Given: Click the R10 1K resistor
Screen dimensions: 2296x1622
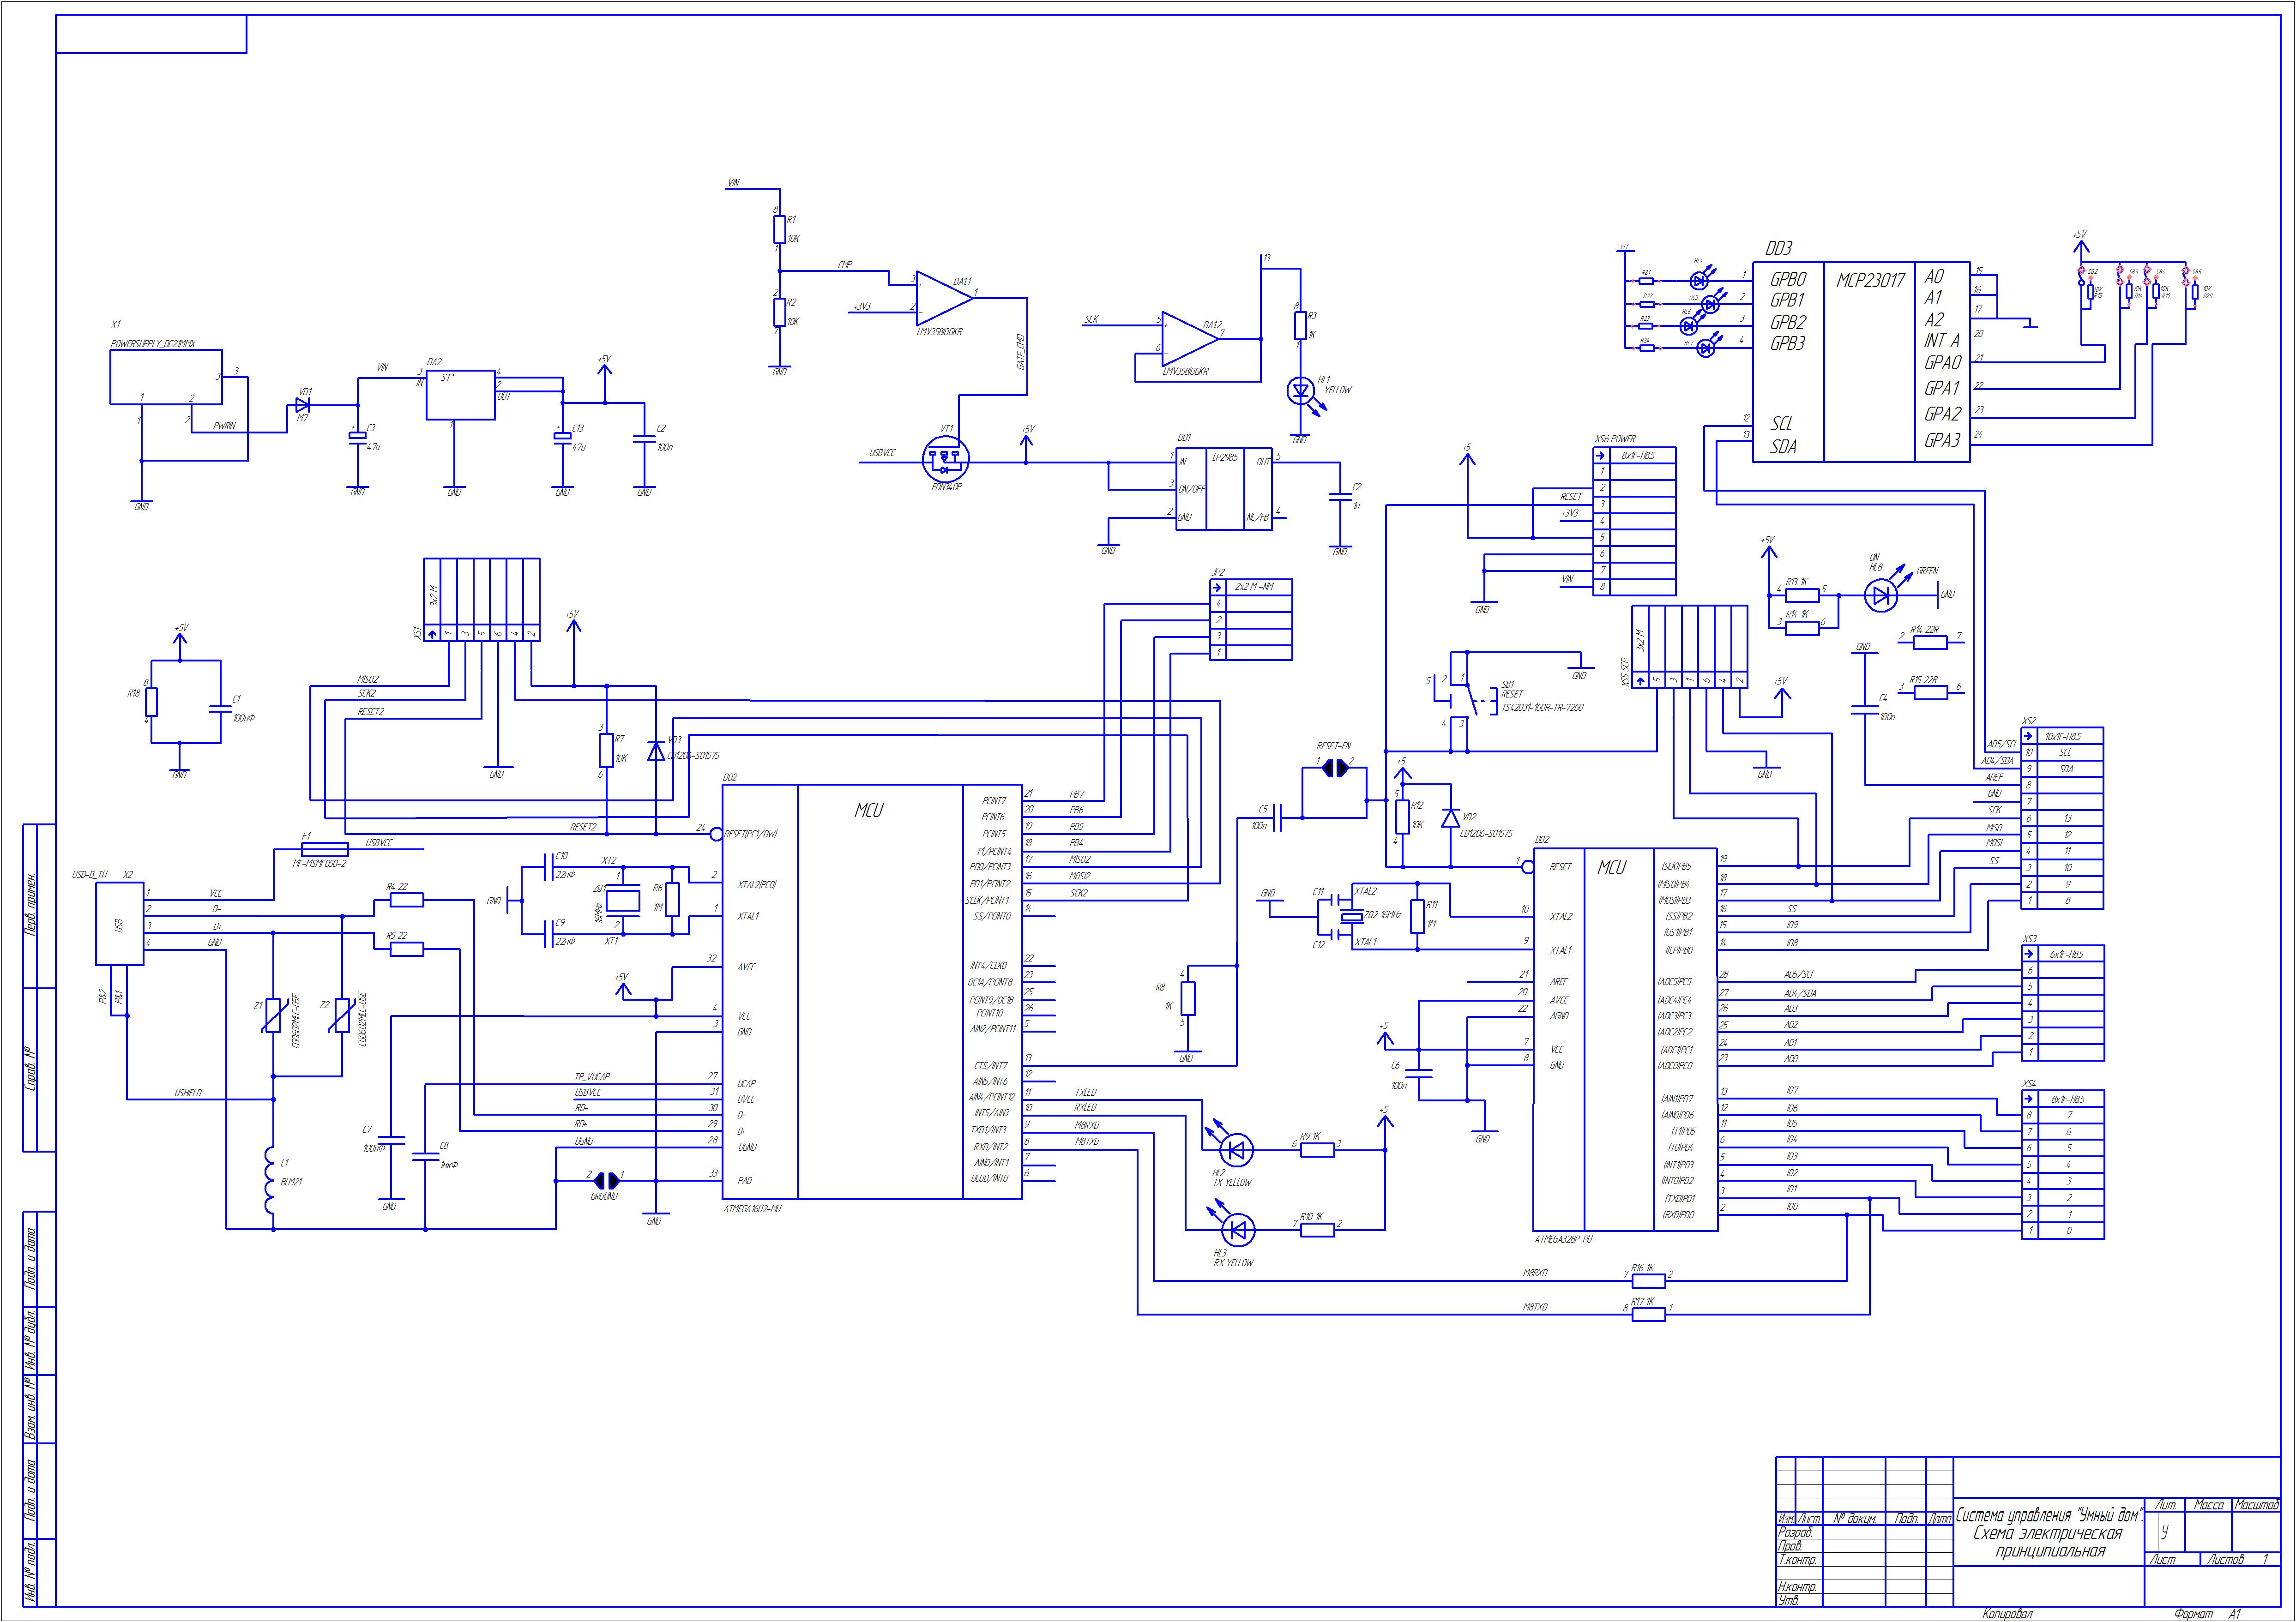Looking at the screenshot, I should click(1317, 1230).
